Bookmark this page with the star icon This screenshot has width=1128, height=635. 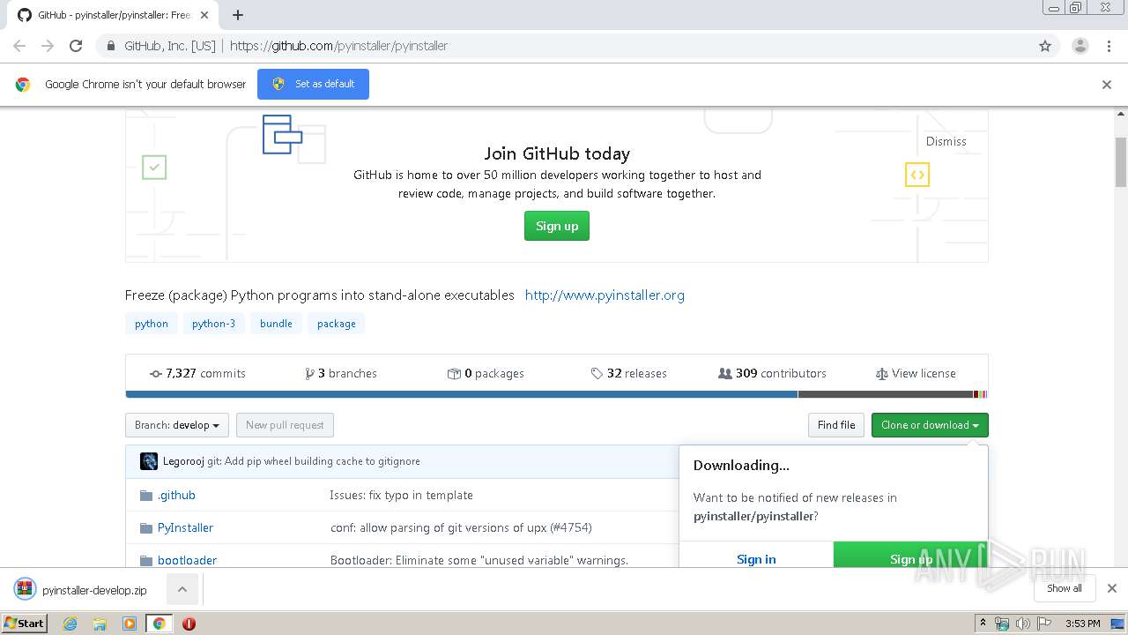coord(1045,46)
